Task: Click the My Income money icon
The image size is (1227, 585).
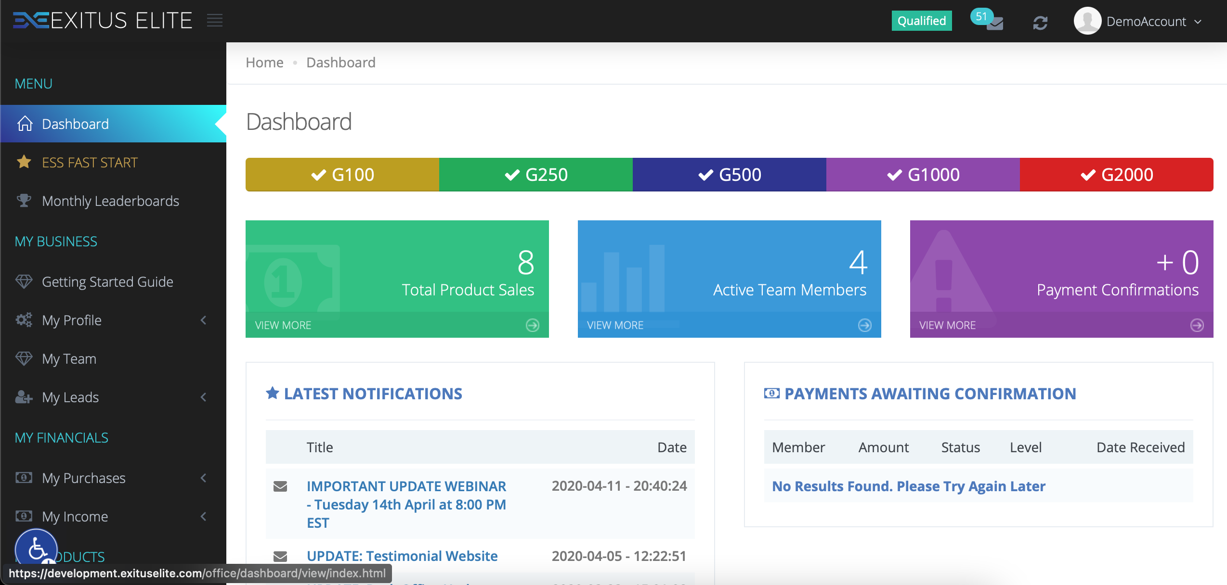Action: 24,516
